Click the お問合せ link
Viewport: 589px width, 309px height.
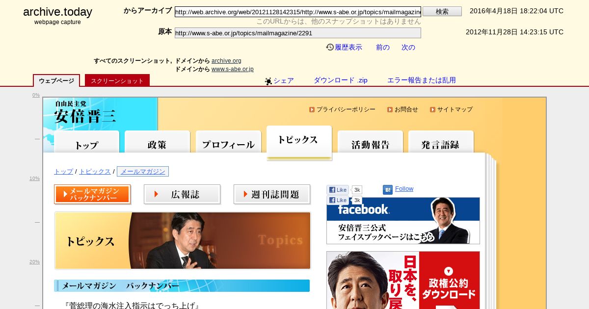406,109
